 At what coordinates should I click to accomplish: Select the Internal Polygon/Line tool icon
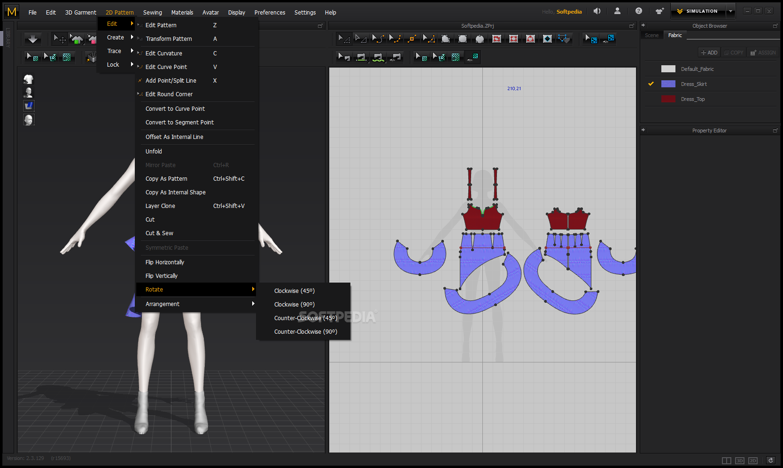tap(496, 38)
